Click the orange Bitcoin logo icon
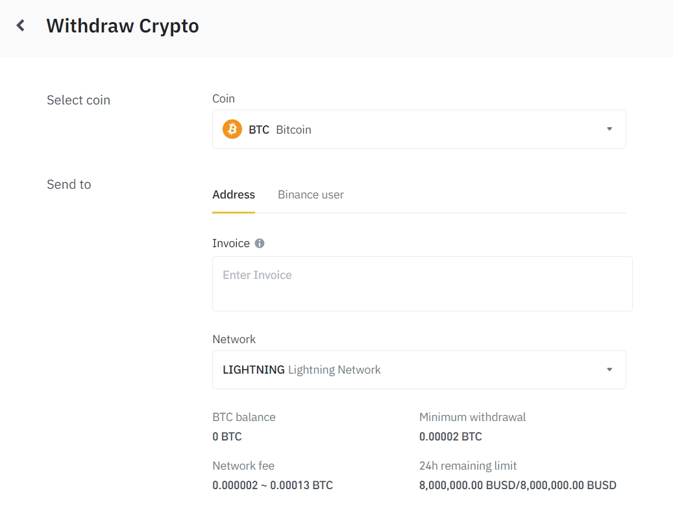This screenshot has width=673, height=530. pos(232,129)
